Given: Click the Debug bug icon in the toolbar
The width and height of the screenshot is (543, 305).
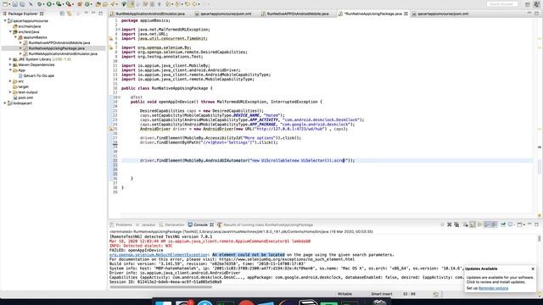Looking at the screenshot, I should pos(40,4).
